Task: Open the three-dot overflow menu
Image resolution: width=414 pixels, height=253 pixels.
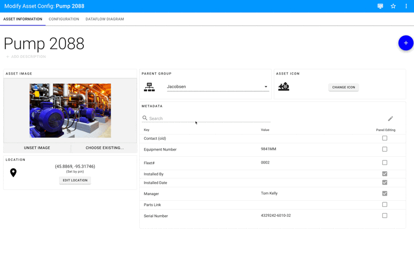Action: (x=406, y=6)
